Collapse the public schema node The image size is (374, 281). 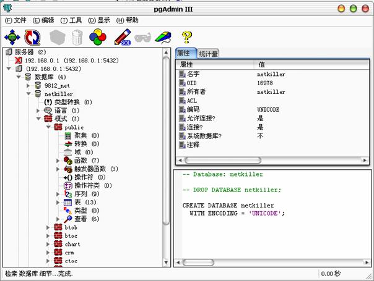point(48,127)
